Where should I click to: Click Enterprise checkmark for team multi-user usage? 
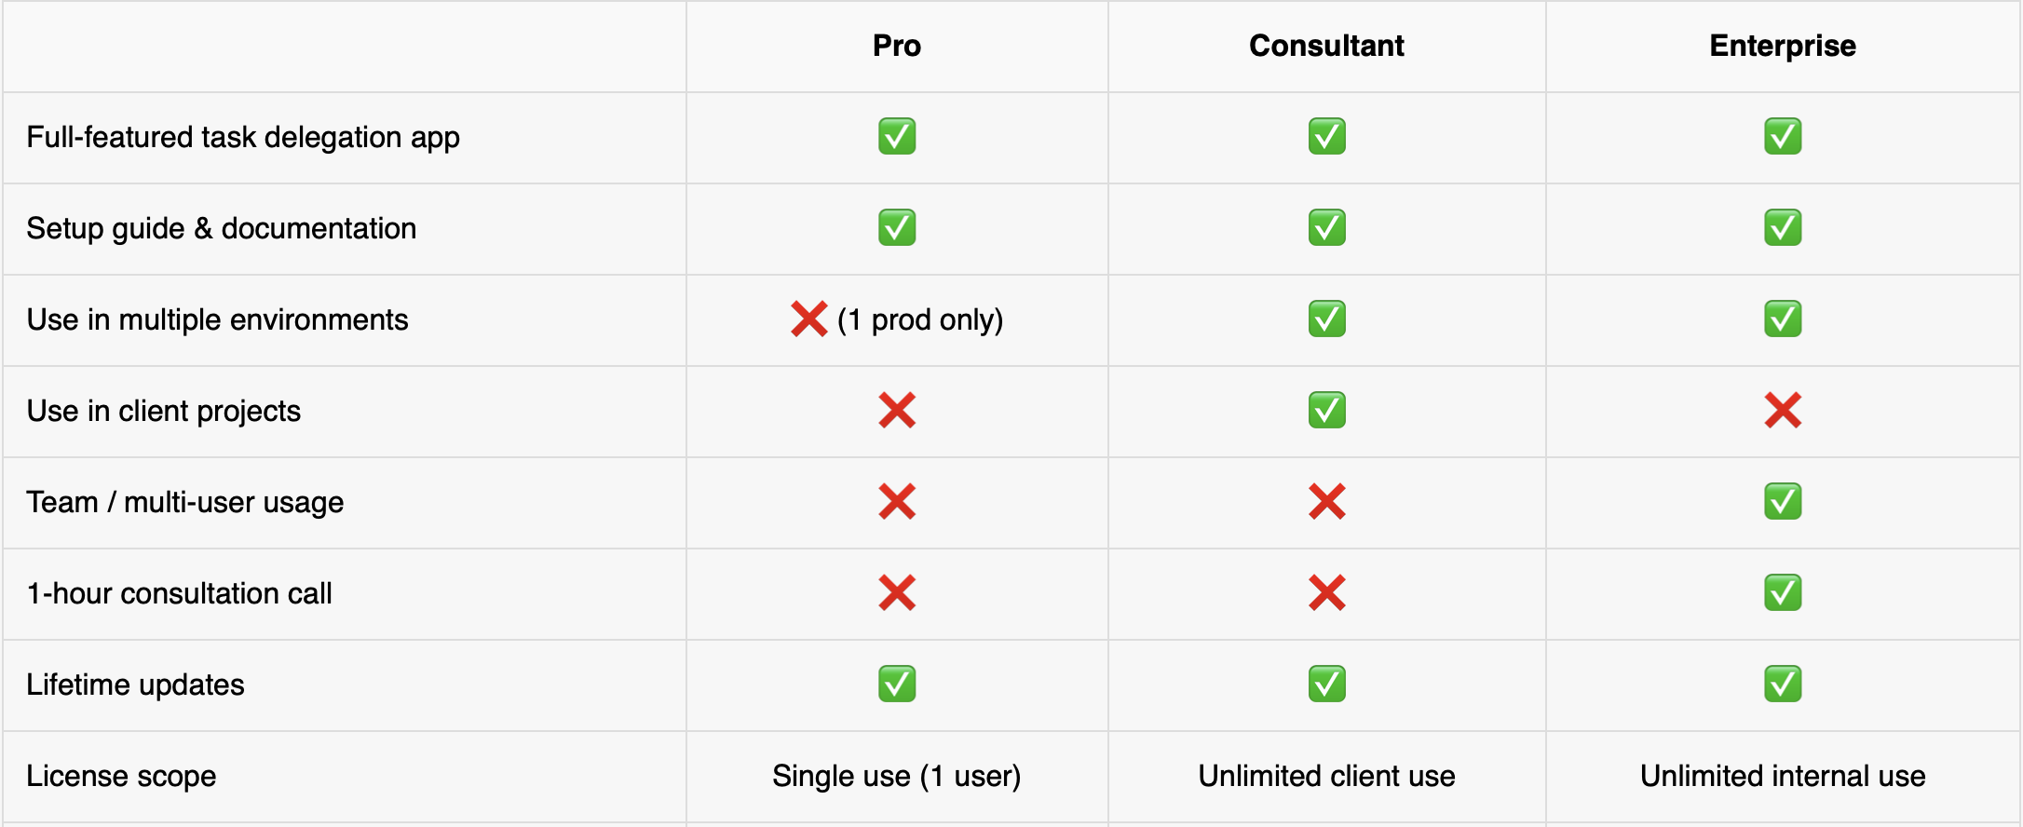pyautogui.click(x=1782, y=502)
